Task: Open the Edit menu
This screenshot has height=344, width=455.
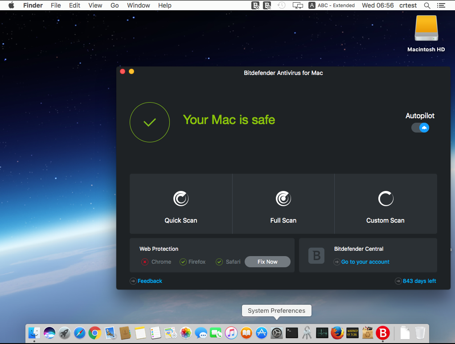Action: (x=74, y=5)
